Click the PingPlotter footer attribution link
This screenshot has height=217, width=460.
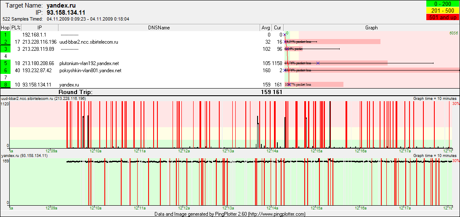(x=230, y=214)
